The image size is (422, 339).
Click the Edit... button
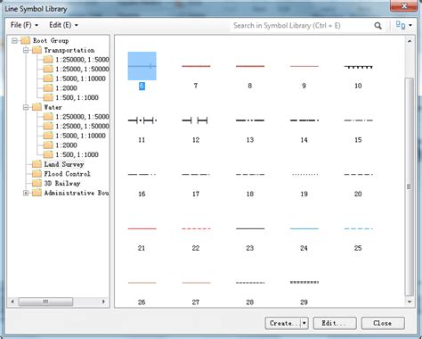click(x=335, y=323)
